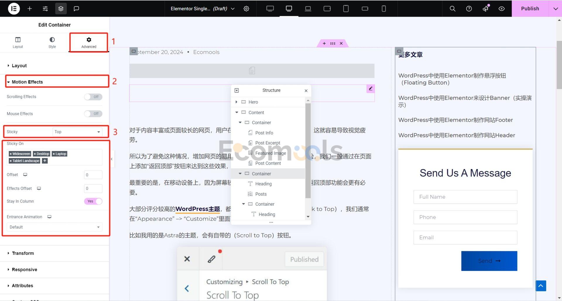The image size is (562, 301).
Task: Open the Finder search icon
Action: click(453, 8)
